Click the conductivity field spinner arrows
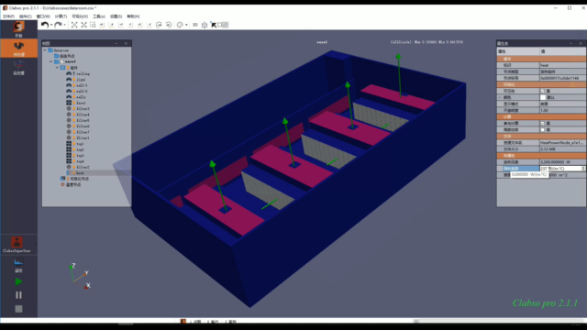The height and width of the screenshot is (330, 587). (x=583, y=169)
